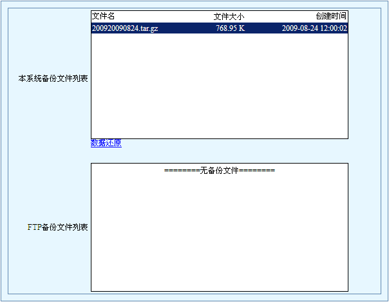Click the 768.95 K file size cell

(x=230, y=28)
